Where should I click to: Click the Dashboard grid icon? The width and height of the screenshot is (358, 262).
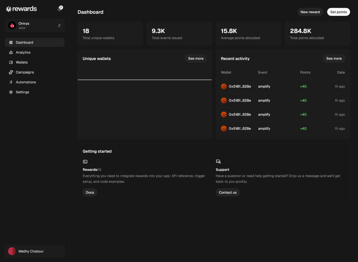(x=11, y=43)
